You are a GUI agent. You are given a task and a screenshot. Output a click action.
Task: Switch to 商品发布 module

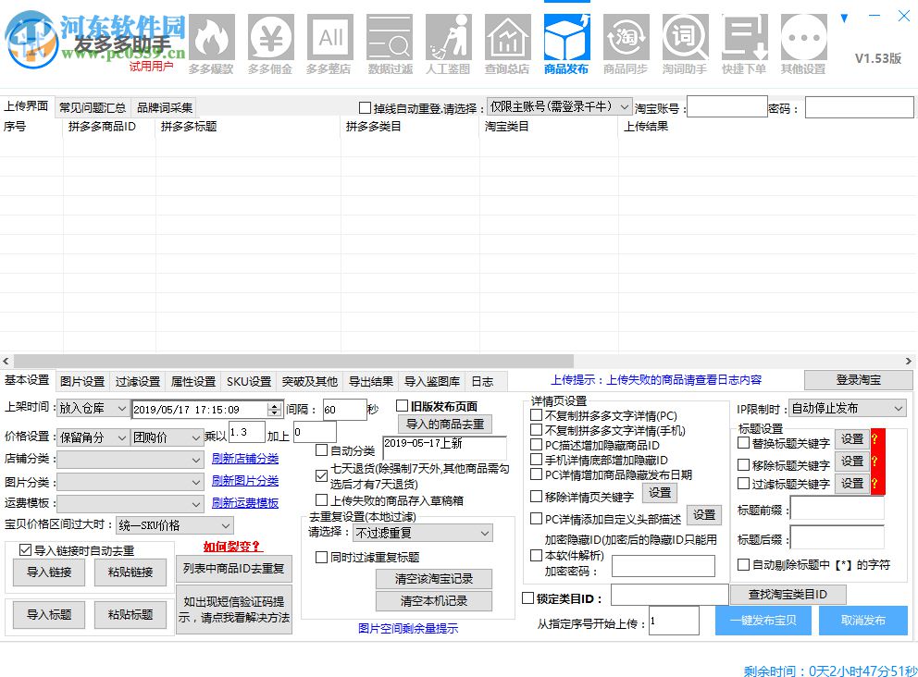[566, 37]
